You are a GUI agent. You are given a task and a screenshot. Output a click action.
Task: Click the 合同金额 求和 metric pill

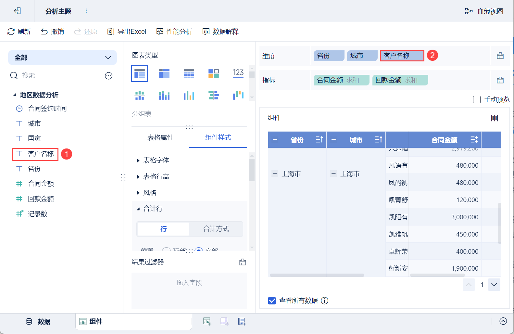point(342,80)
